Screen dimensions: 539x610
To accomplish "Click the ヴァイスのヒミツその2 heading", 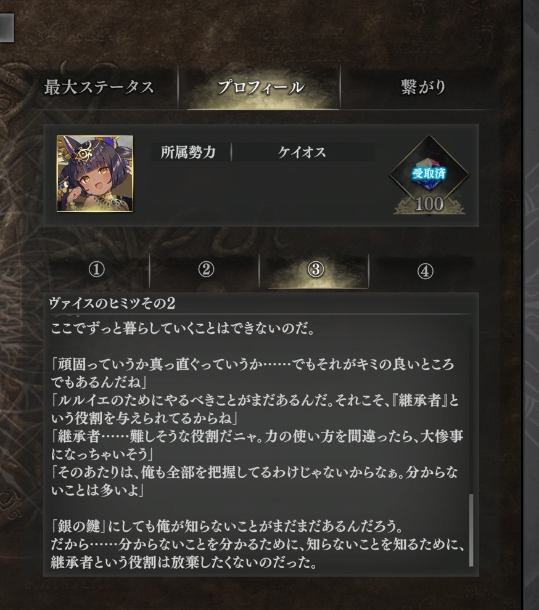I will tap(112, 303).
